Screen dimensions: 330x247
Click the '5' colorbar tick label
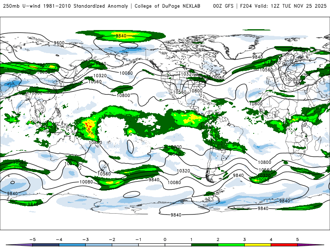(297, 240)
